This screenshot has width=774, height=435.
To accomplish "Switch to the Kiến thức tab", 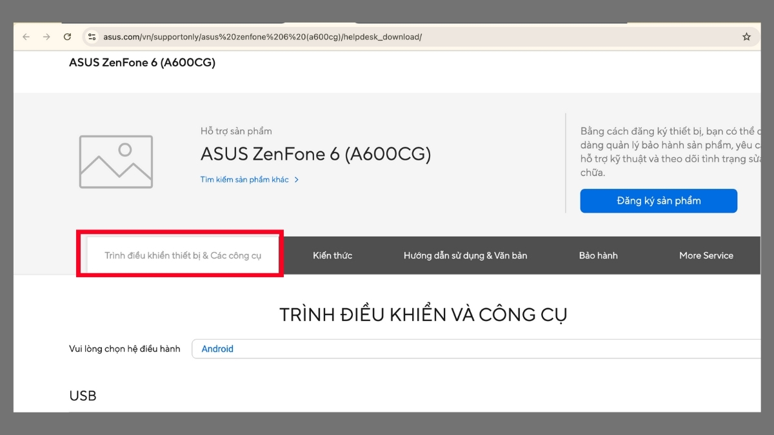I will click(332, 255).
